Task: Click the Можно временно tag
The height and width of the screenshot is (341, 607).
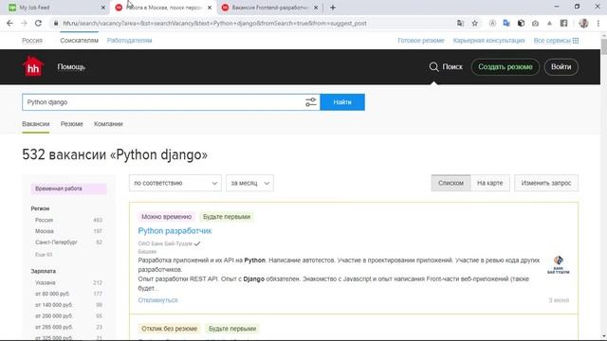Action: (167, 217)
